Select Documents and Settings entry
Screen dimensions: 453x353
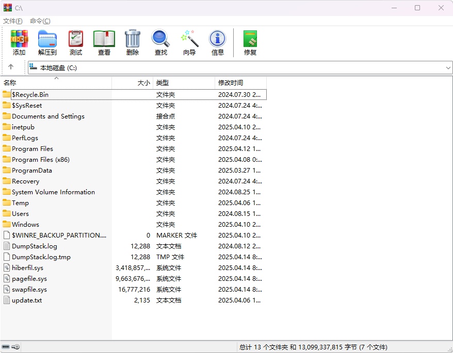point(48,116)
